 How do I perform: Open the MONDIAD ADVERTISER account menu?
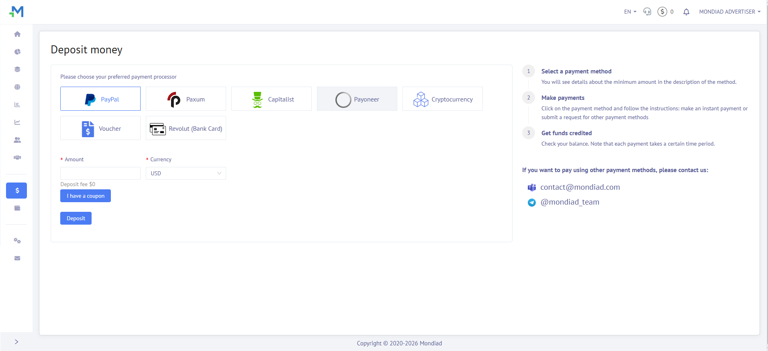pyautogui.click(x=730, y=12)
